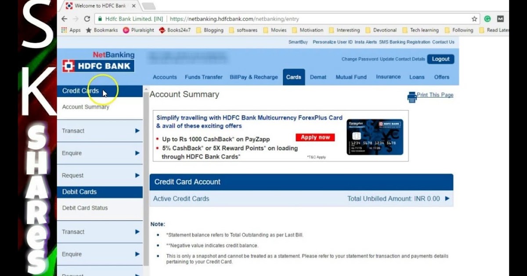Open the Movies bookmarks folder
Image resolution: width=527 pixels, height=276 pixels.
[x=274, y=30]
